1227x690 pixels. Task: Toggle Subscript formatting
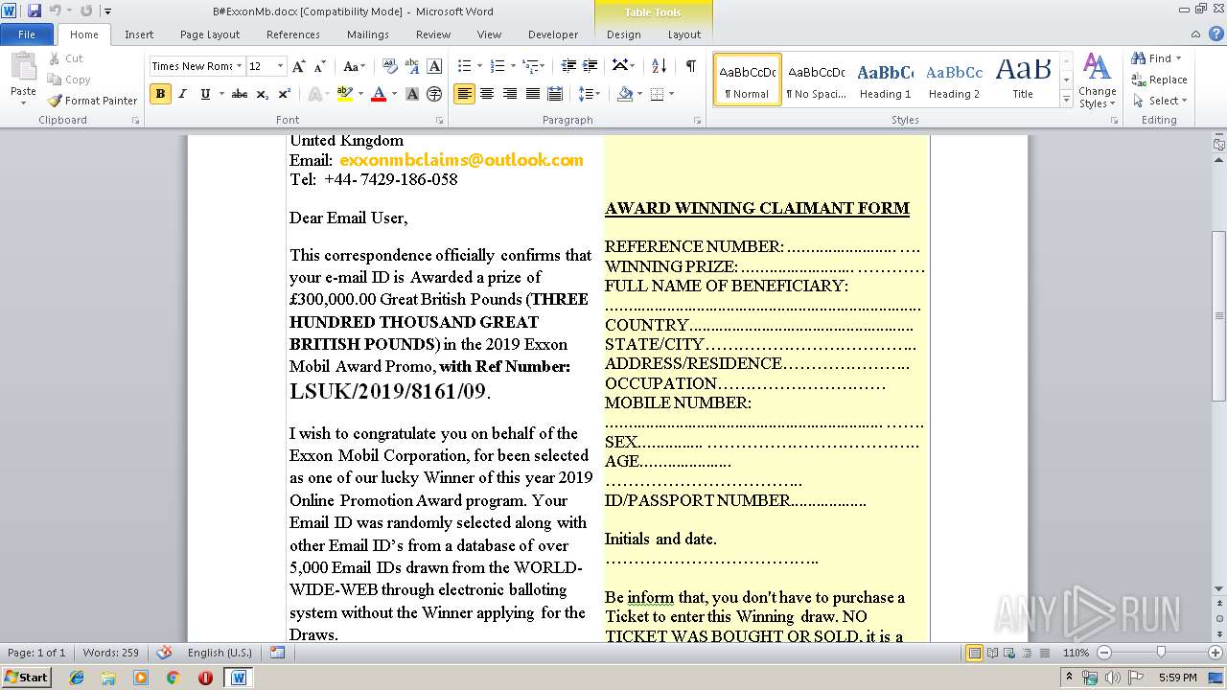pos(263,94)
